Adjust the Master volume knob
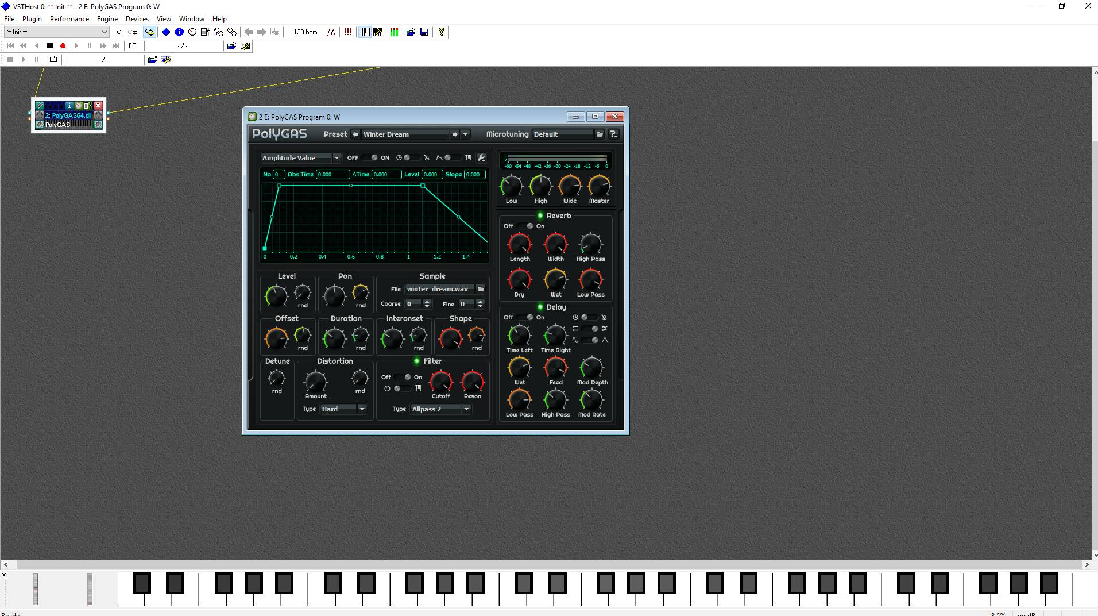 click(599, 187)
